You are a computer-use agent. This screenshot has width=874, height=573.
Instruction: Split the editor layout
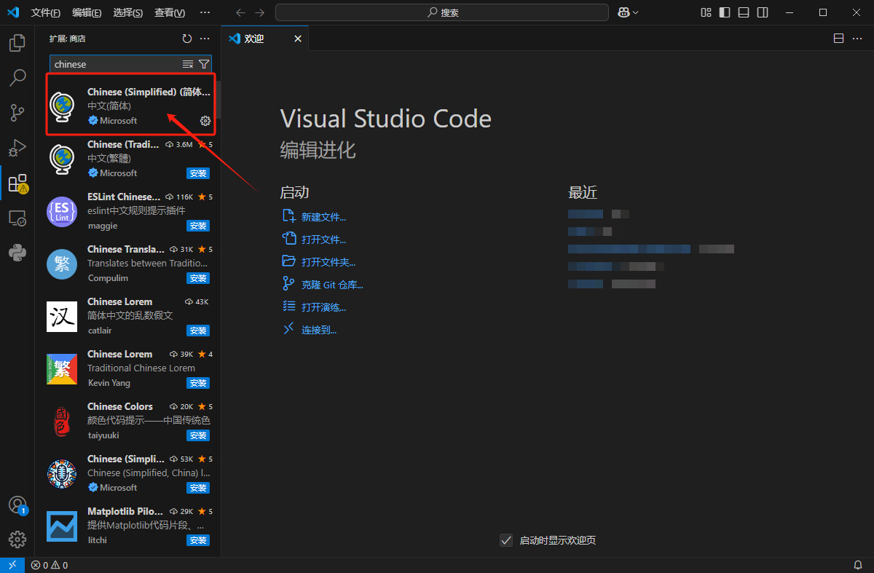(x=839, y=39)
